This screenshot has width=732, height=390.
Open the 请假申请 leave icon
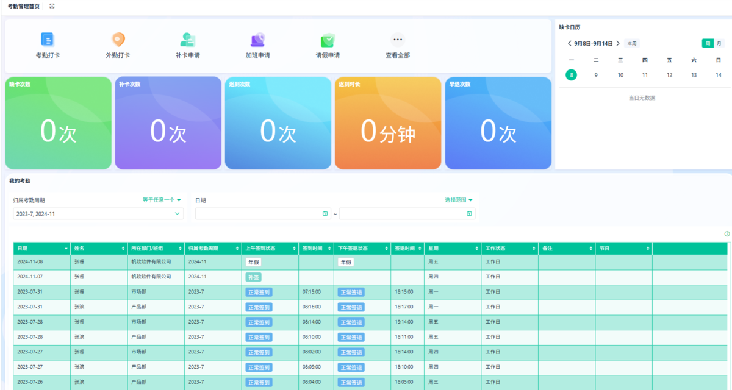(328, 40)
